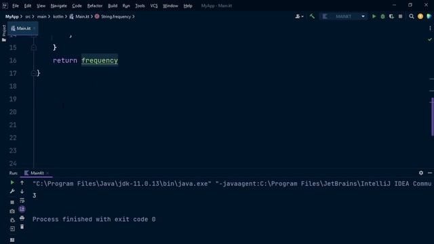Click the MyApp breadcrumb

12,16
